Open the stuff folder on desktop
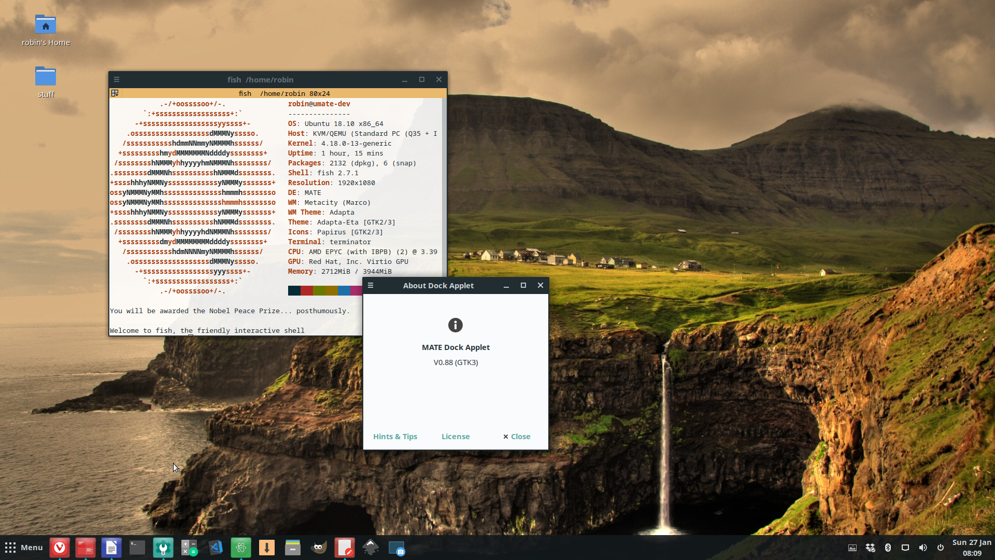Image resolution: width=995 pixels, height=560 pixels. [46, 78]
